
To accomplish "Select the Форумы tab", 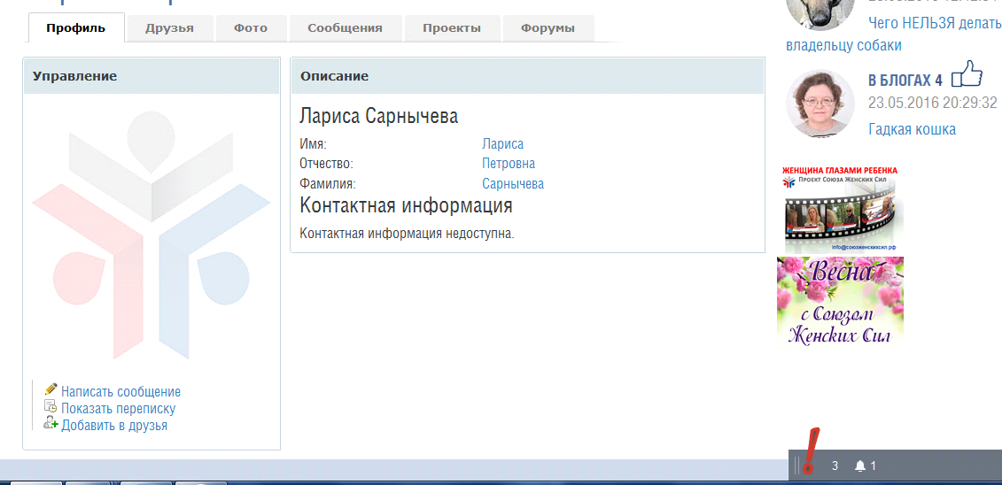I will pos(548,28).
